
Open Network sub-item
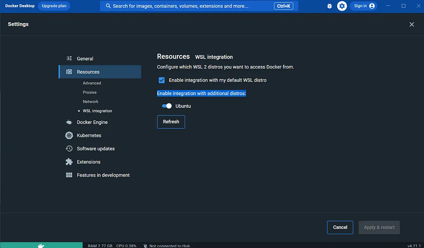coord(91,102)
